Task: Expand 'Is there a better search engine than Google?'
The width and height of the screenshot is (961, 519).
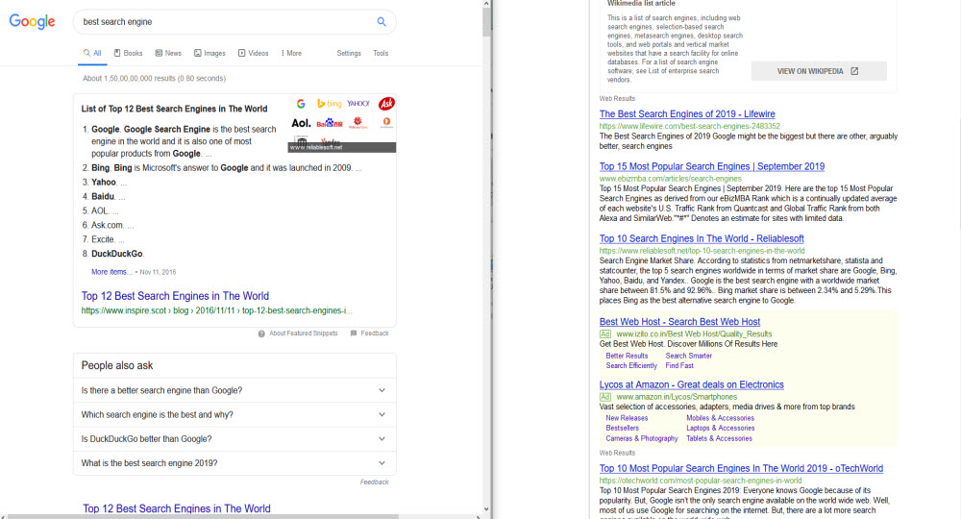Action: [x=234, y=390]
